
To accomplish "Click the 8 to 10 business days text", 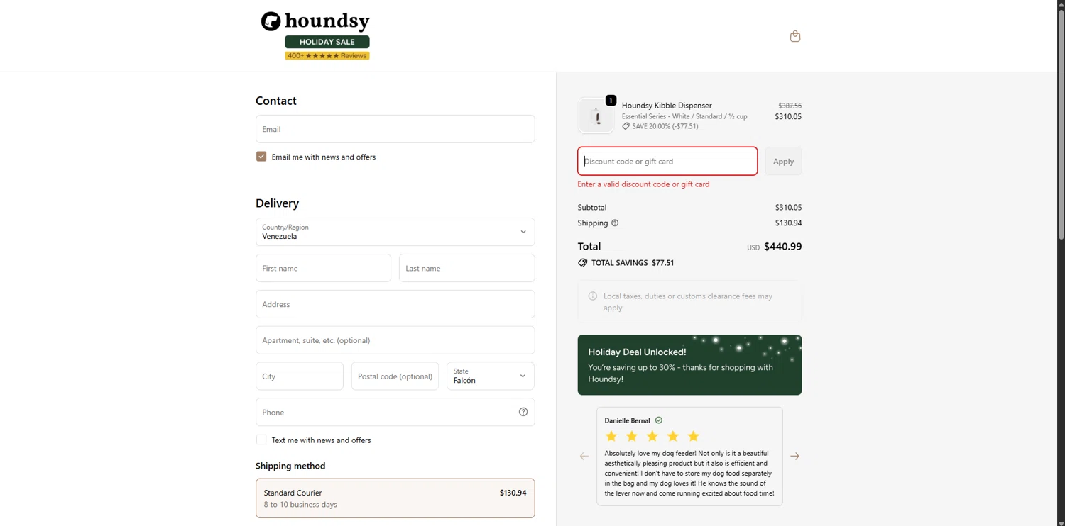I will point(300,505).
